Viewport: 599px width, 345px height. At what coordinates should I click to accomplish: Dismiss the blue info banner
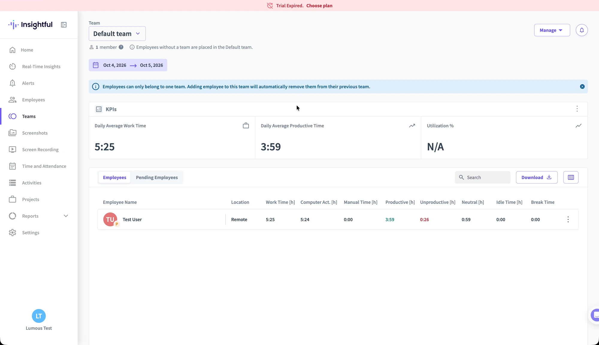click(582, 86)
